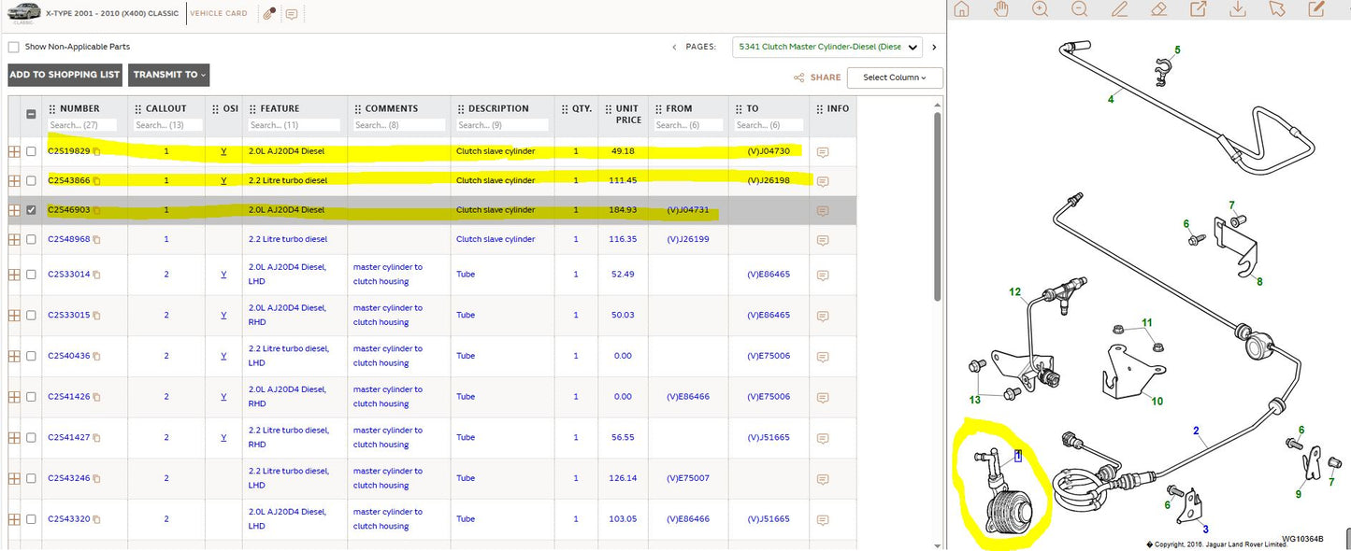This screenshot has width=1351, height=551.
Task: Select the pointer arrow tool
Action: [x=1277, y=9]
